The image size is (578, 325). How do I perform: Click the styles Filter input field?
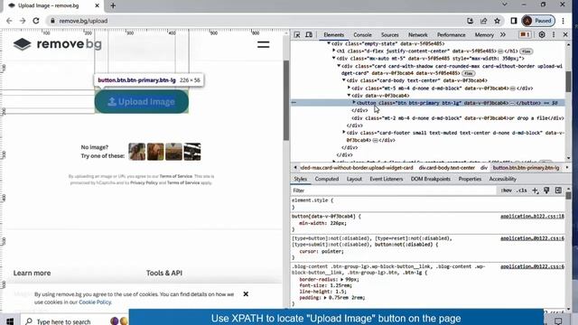coord(394,190)
